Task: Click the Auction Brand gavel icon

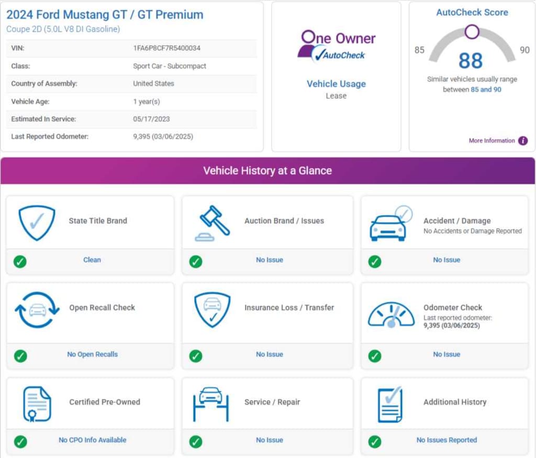Action: [212, 224]
